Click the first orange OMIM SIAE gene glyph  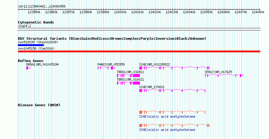pos(172,112)
